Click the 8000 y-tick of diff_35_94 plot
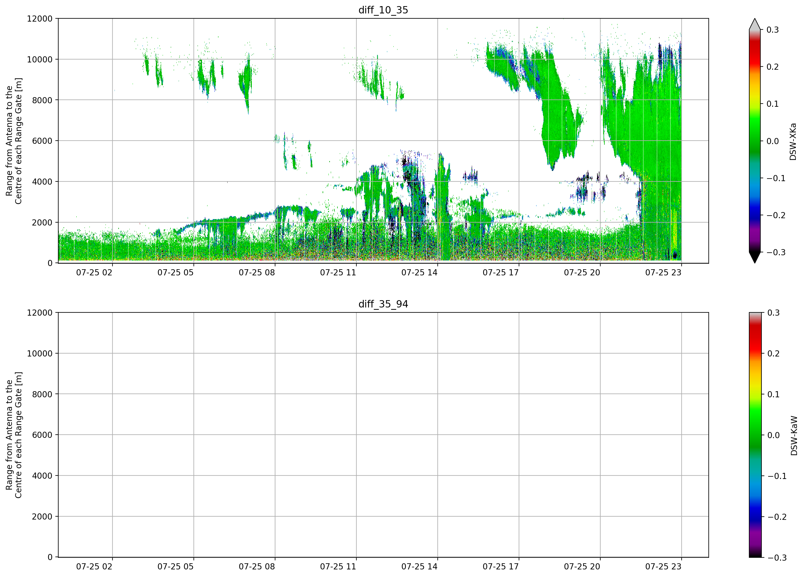This screenshot has height=577, width=804. click(42, 394)
